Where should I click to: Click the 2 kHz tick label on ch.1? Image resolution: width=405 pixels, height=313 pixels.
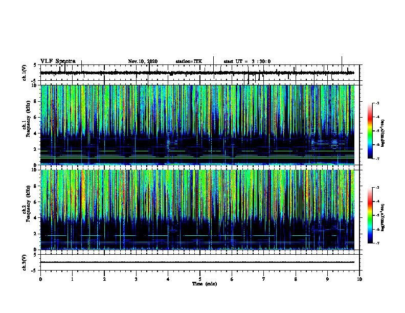coord(35,149)
